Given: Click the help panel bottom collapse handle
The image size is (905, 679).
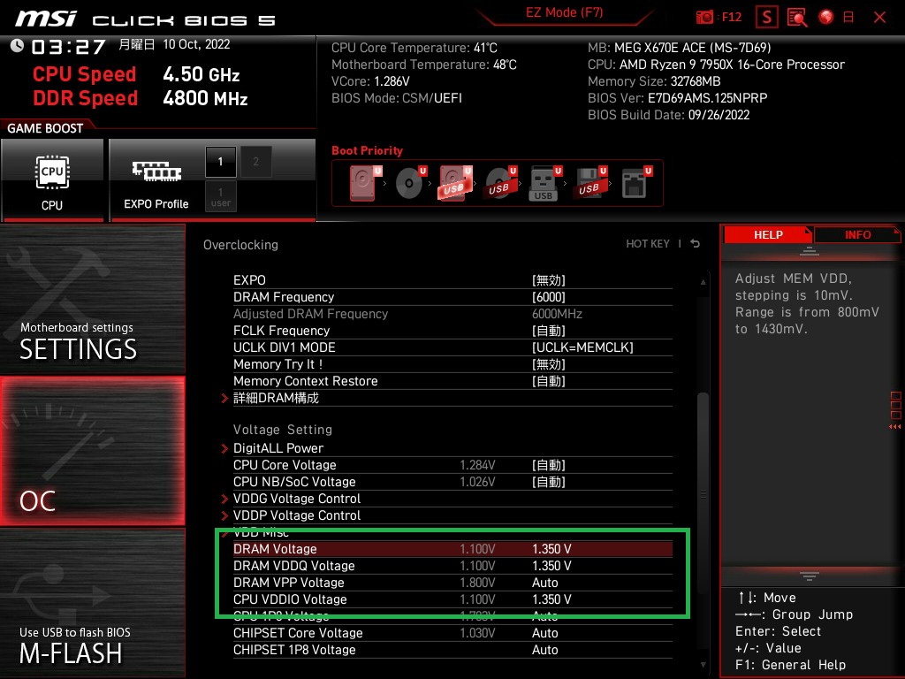Looking at the screenshot, I should tap(810, 576).
